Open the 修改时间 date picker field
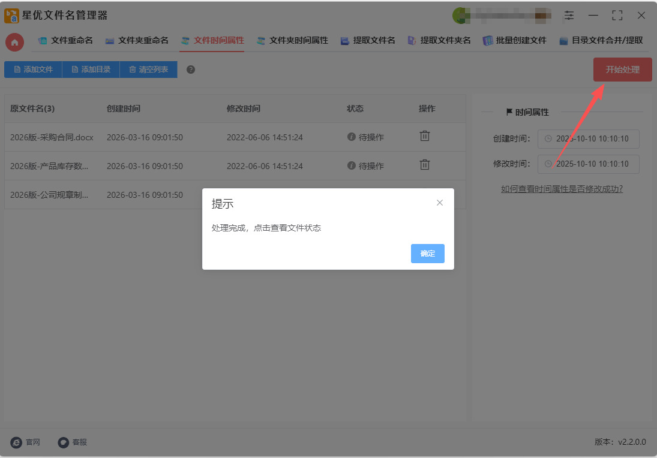 click(588, 164)
